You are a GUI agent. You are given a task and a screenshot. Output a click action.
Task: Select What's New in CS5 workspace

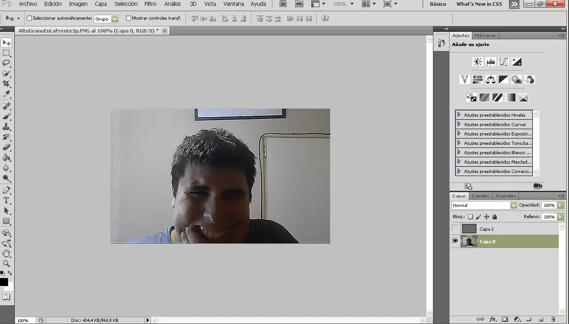(x=479, y=4)
